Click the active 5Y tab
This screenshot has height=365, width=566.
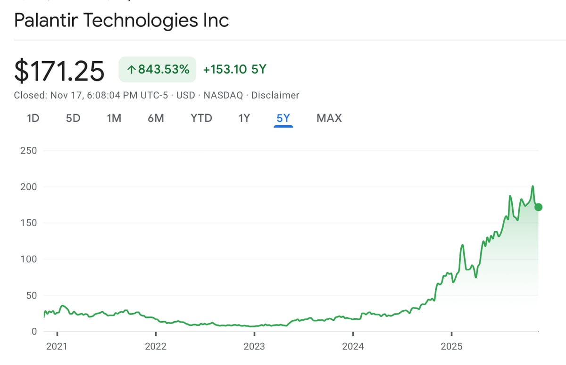[x=283, y=118]
